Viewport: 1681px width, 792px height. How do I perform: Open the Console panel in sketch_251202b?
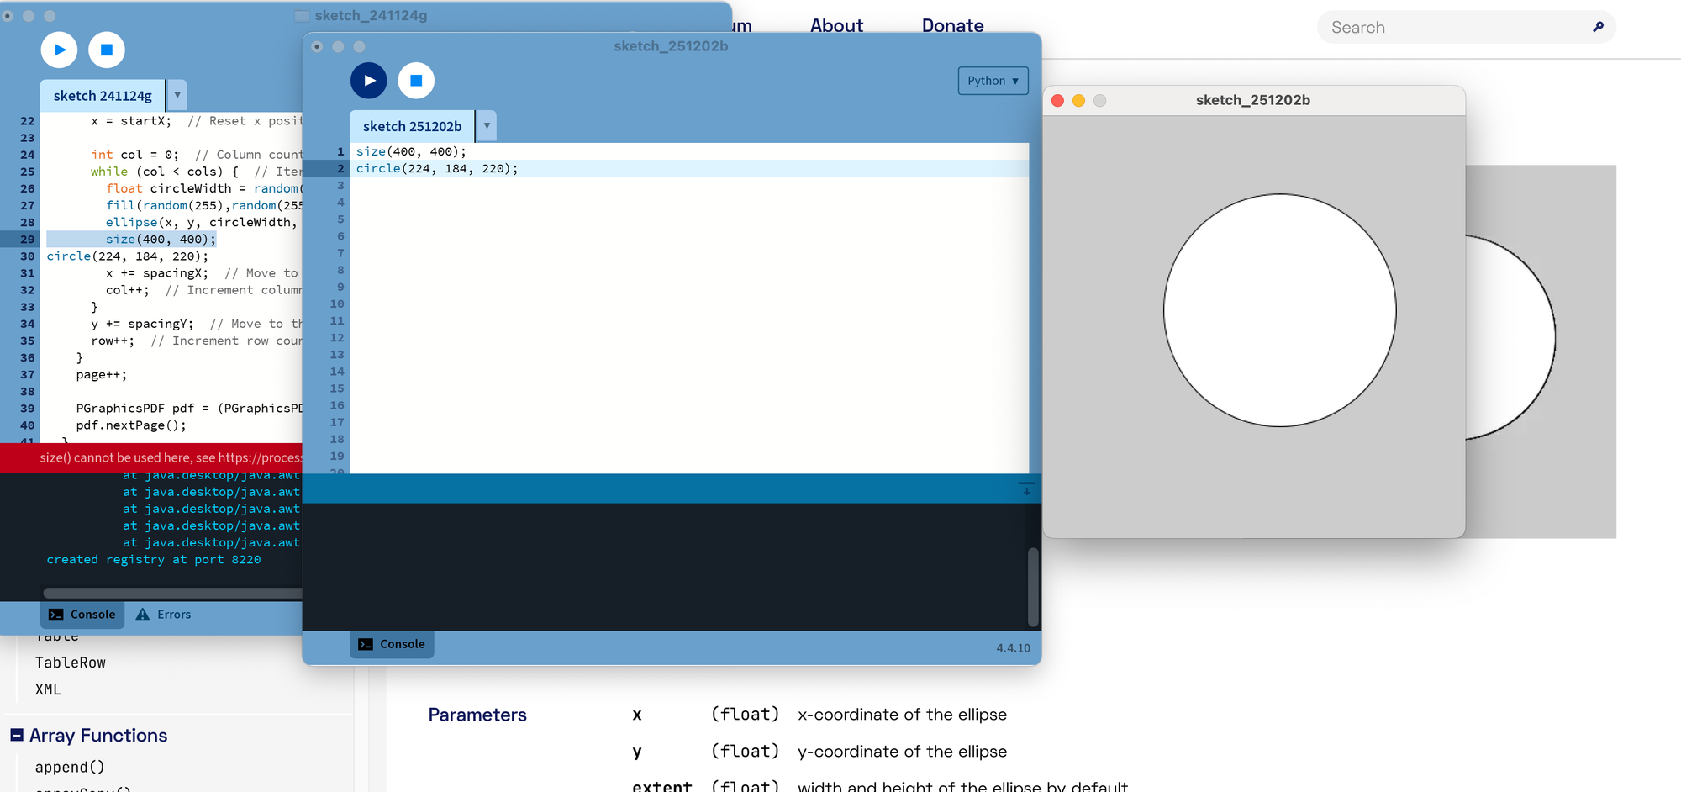(392, 644)
